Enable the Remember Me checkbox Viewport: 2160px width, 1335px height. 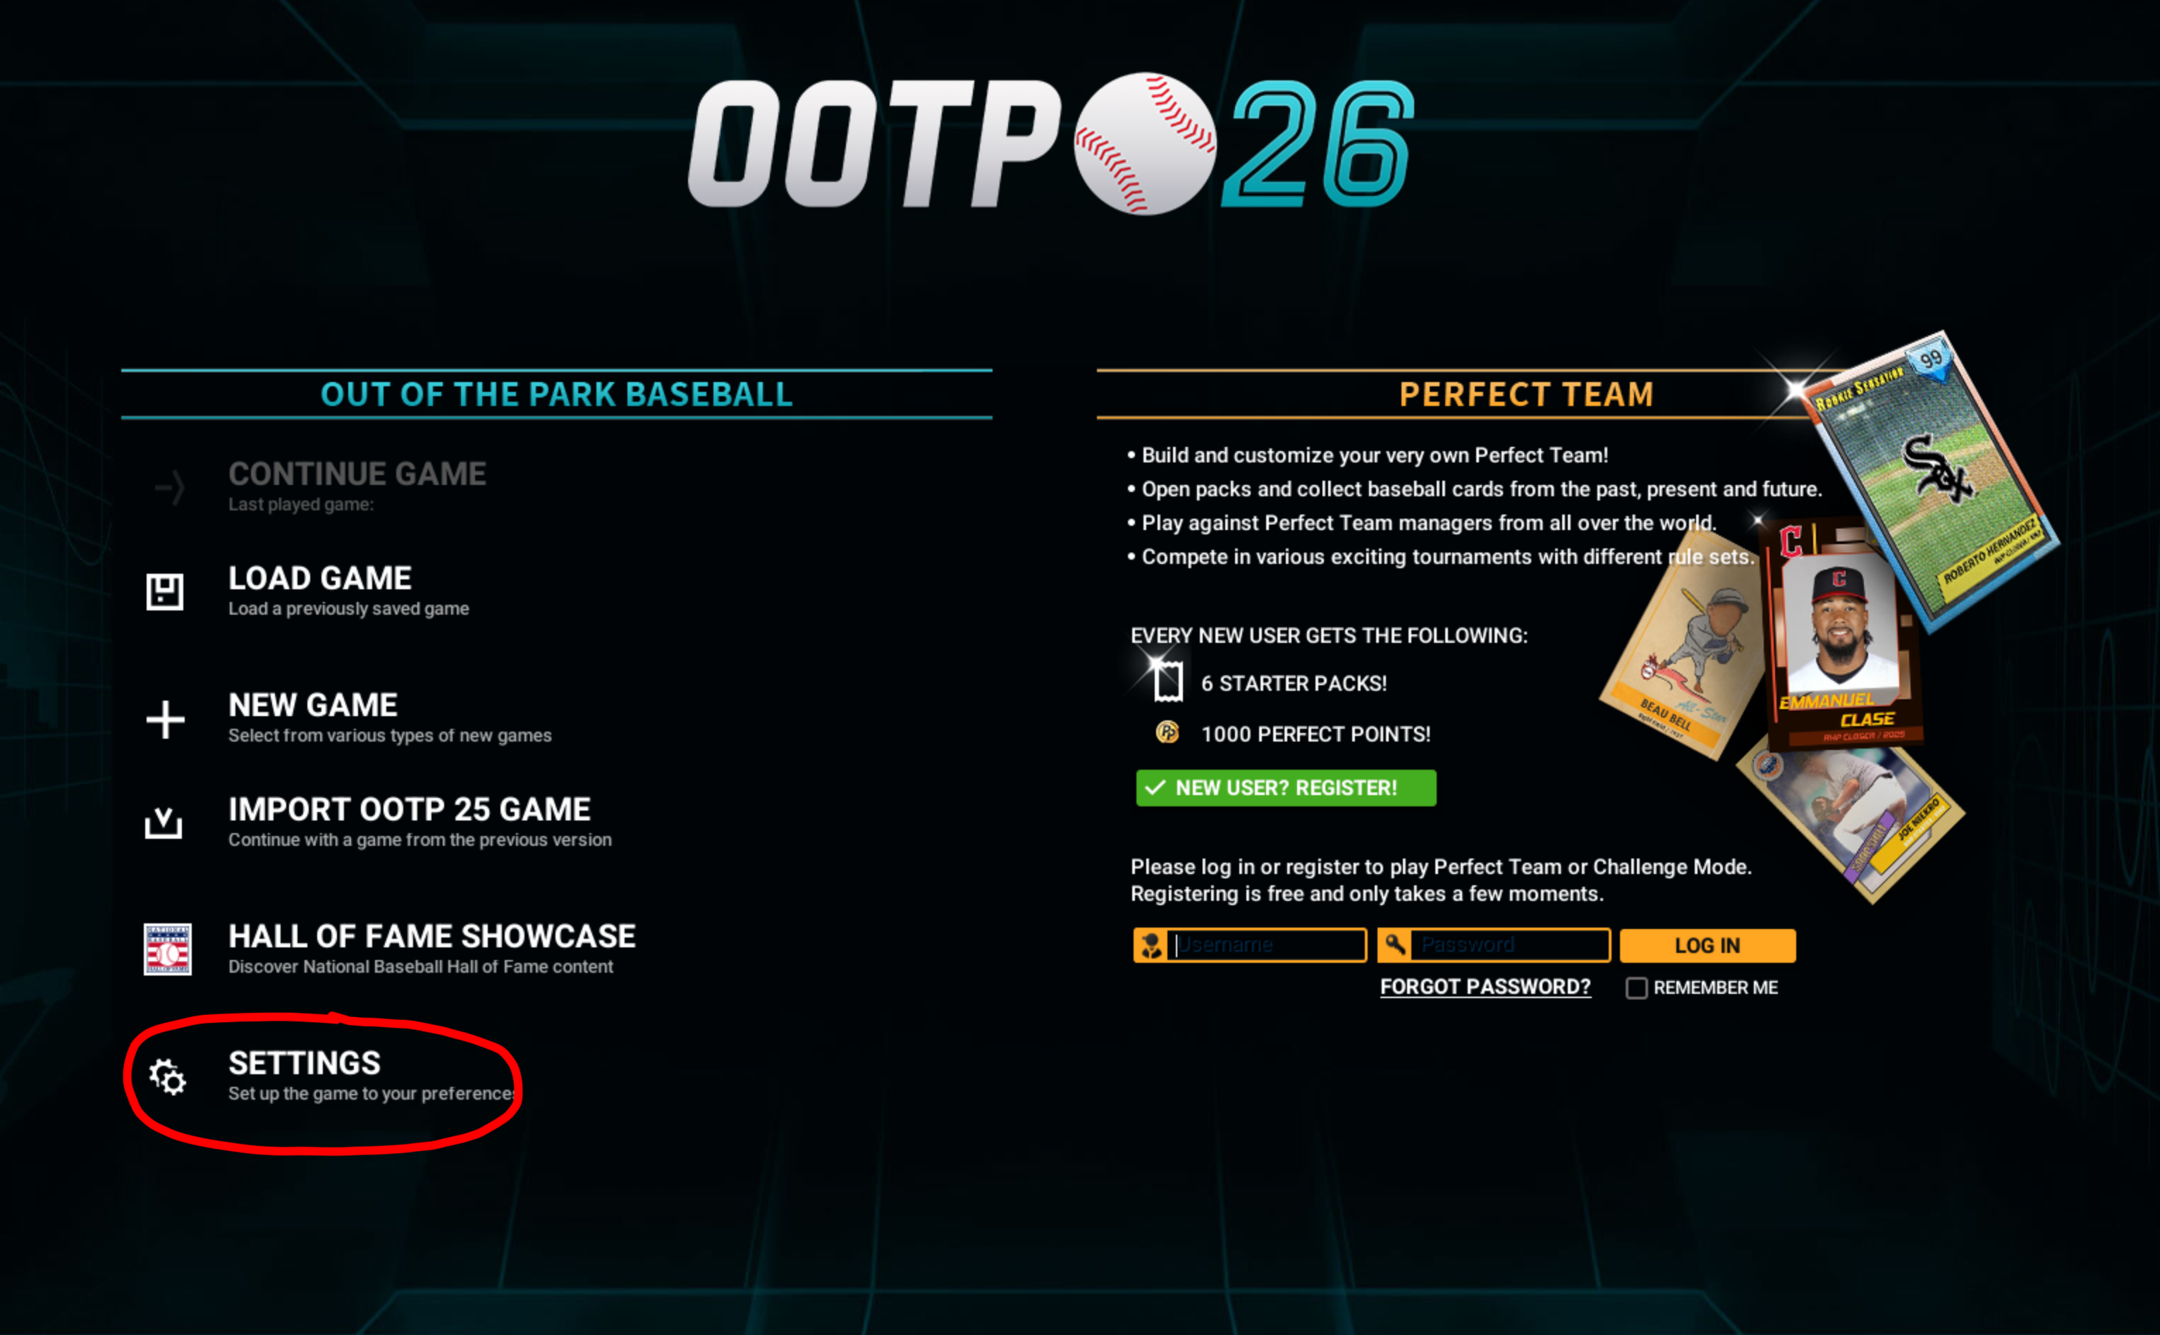pyautogui.click(x=1636, y=988)
